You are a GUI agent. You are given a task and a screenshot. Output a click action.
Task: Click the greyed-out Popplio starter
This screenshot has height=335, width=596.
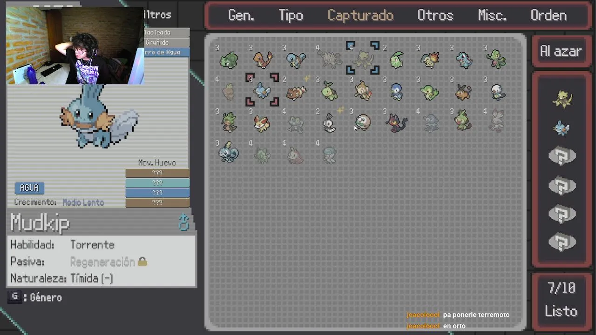point(430,123)
